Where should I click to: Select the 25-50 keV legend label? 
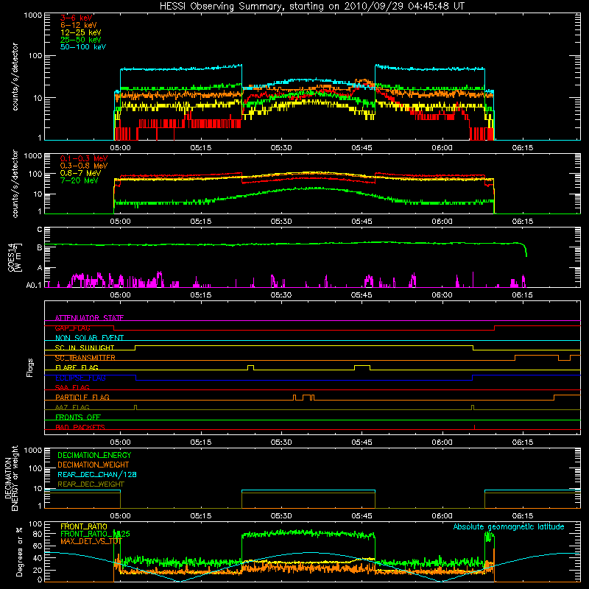(x=80, y=40)
